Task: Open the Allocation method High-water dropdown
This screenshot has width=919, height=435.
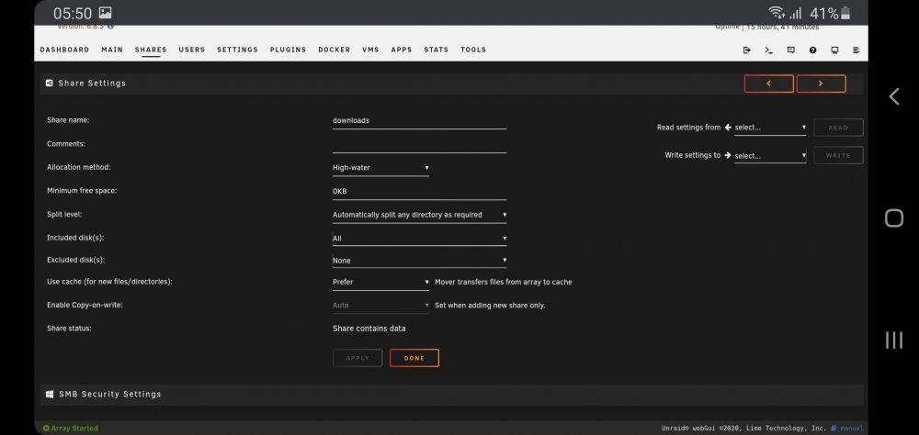Action: click(x=380, y=168)
